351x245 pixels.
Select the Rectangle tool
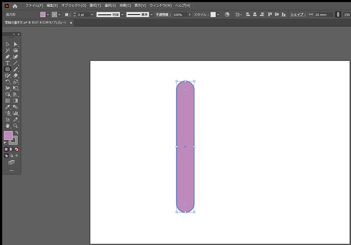7,69
